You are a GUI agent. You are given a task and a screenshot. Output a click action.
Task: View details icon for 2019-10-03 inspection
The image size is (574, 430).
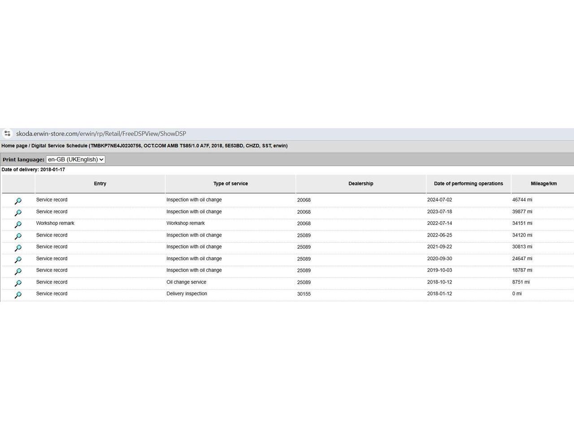18,271
